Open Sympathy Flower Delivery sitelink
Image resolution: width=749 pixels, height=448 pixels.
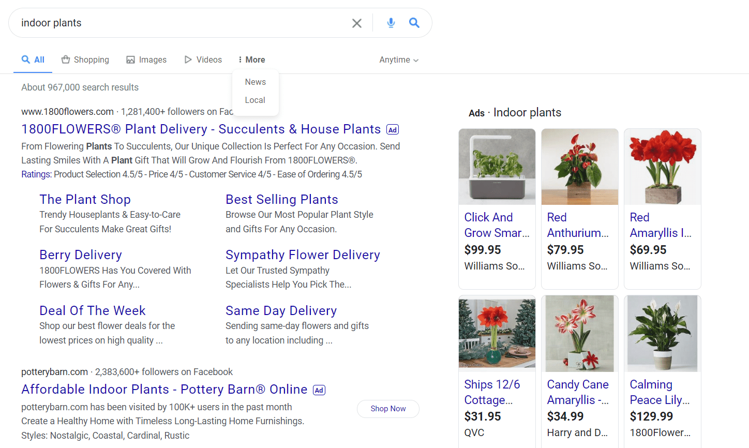coord(303,255)
